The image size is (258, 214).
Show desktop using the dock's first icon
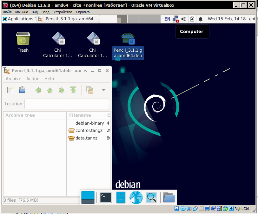tap(88, 198)
